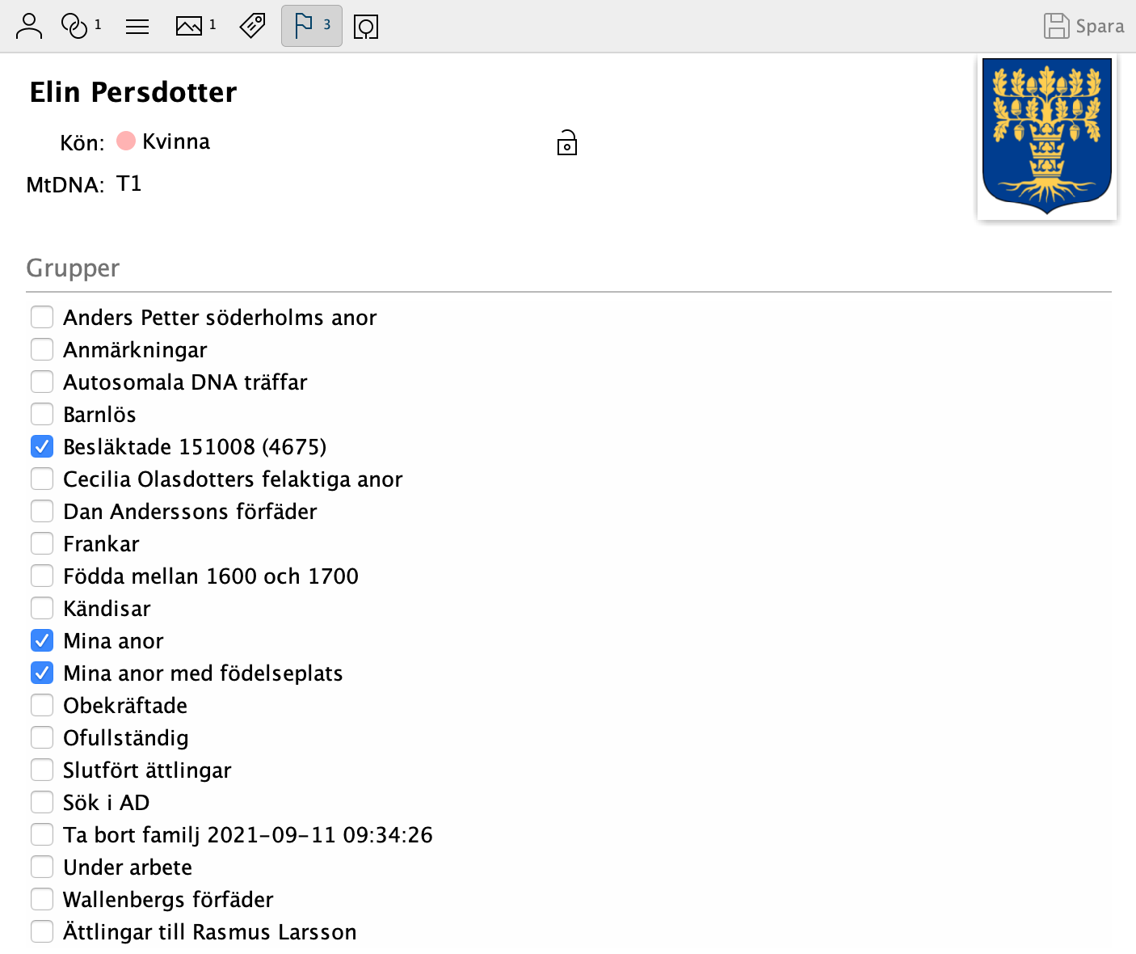The height and width of the screenshot is (954, 1136).
Task: Check the Kändisar group checkbox
Action: pyautogui.click(x=42, y=608)
